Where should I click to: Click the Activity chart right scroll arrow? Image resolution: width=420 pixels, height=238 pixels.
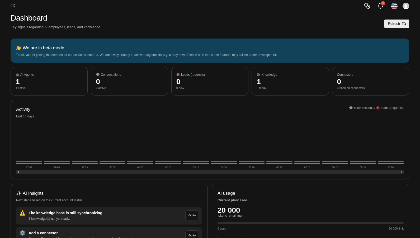tap(402, 172)
